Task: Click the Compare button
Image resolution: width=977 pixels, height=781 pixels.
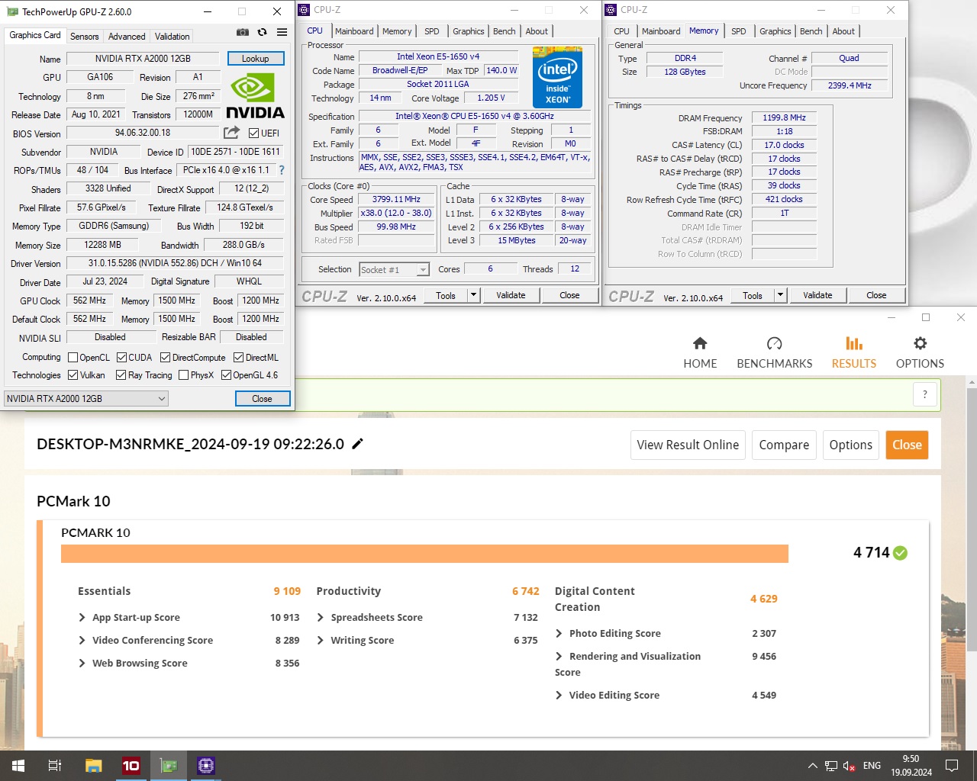Action: point(784,445)
